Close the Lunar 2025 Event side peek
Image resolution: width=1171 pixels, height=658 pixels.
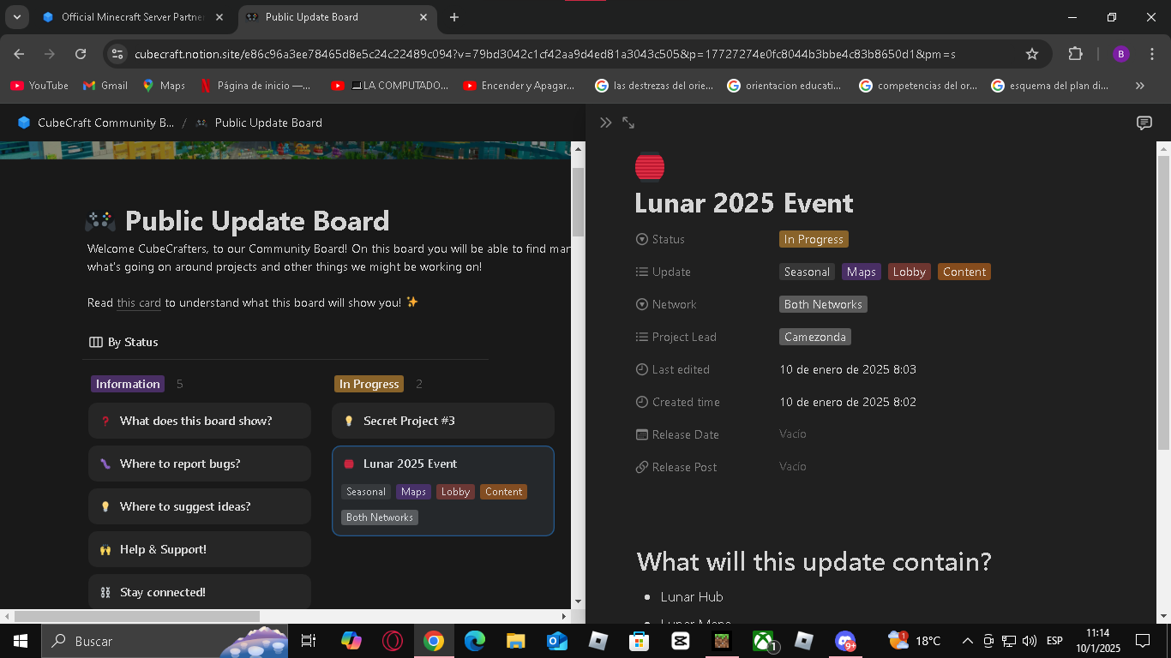click(x=605, y=123)
